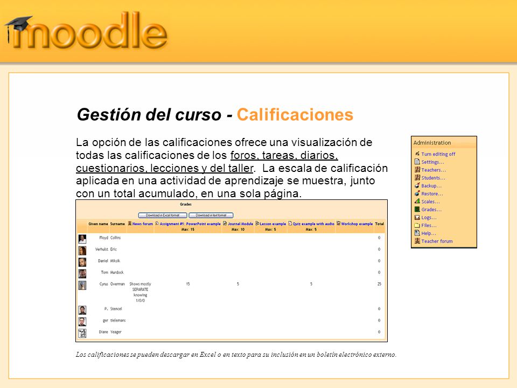Click the Teachers icon in Administration block
Viewport: 517px width, 388px height.
[x=417, y=170]
